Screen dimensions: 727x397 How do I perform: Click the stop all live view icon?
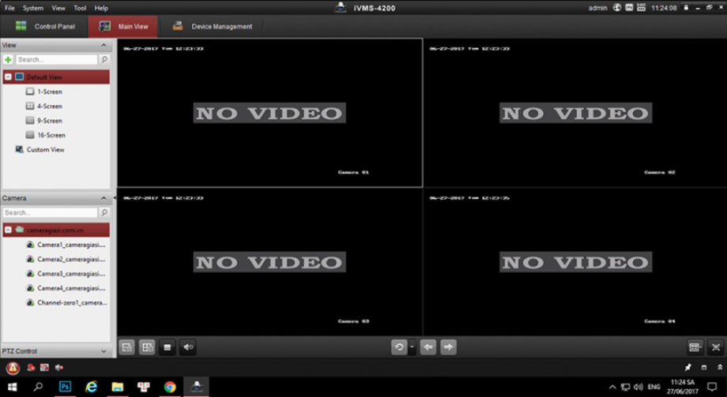pyautogui.click(x=167, y=346)
